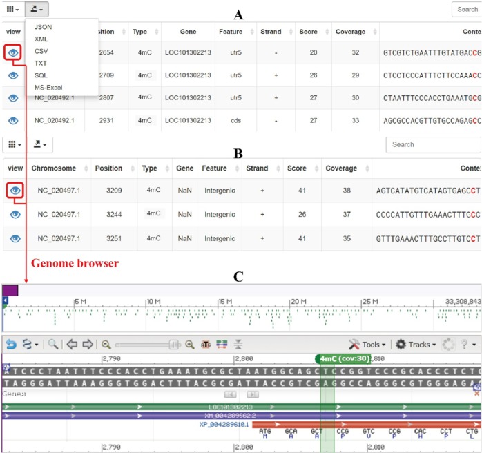
Task: Click the flip strand icon
Action: 222,345
